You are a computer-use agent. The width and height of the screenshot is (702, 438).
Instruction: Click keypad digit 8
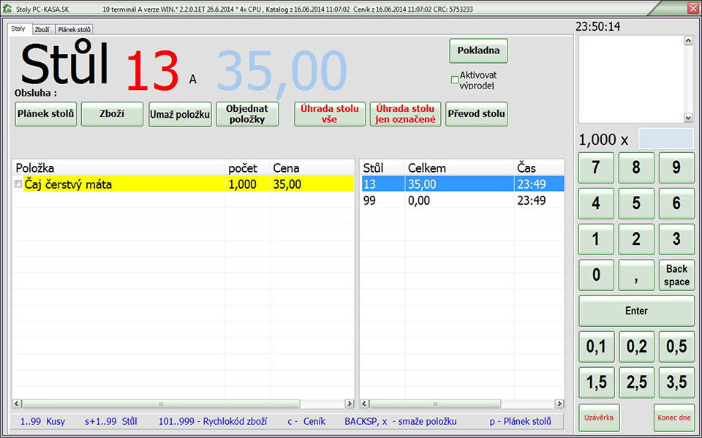636,167
